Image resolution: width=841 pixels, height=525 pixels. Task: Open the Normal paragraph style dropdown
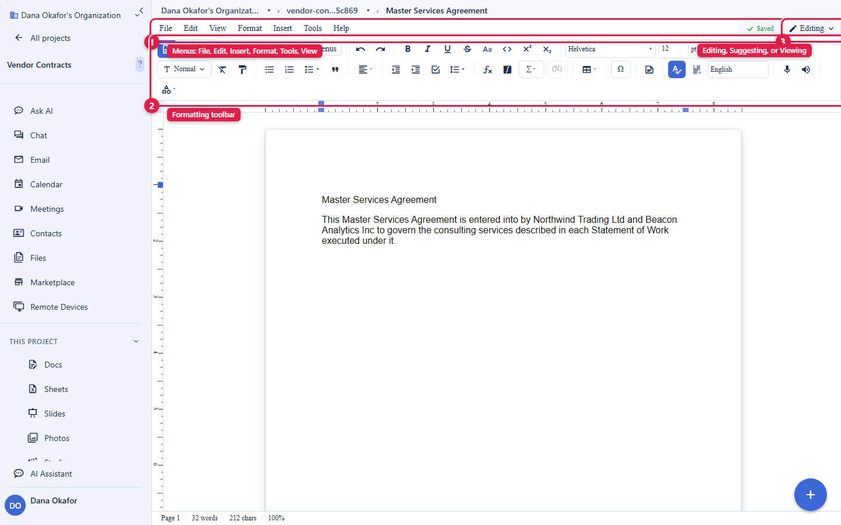[x=185, y=69]
